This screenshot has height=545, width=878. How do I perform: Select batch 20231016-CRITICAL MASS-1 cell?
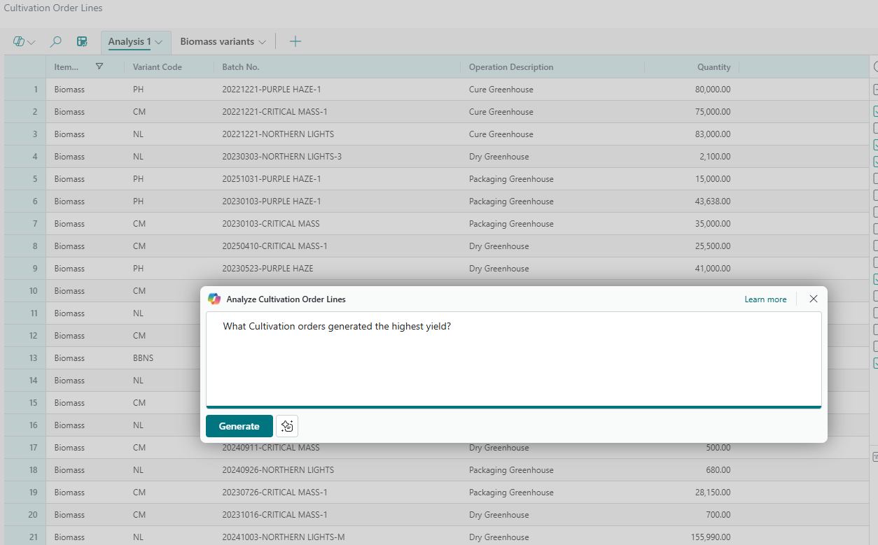coord(274,515)
